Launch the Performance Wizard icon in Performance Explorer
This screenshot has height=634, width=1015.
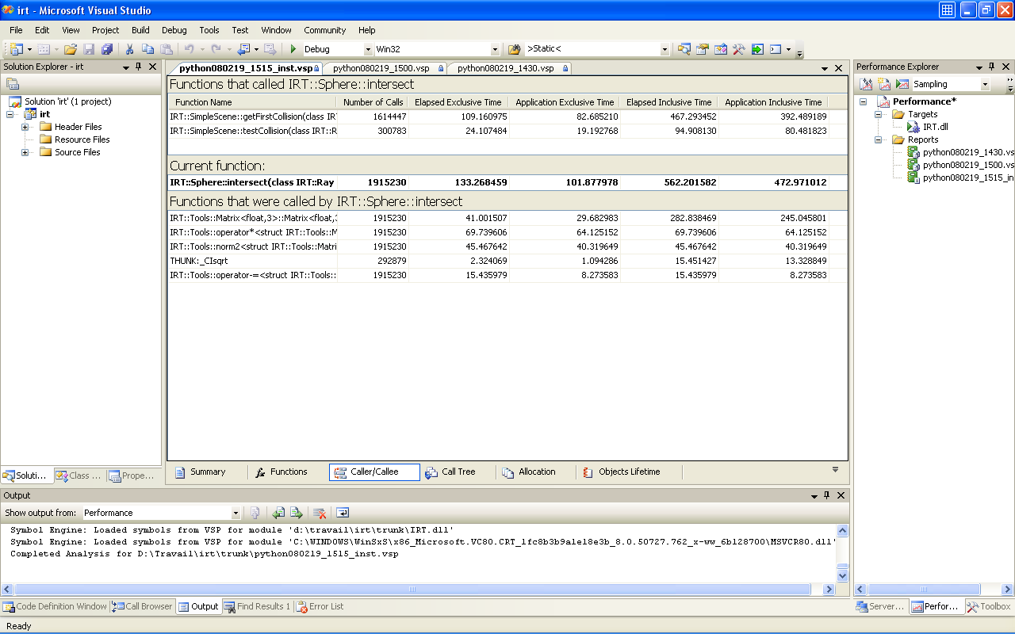point(867,84)
